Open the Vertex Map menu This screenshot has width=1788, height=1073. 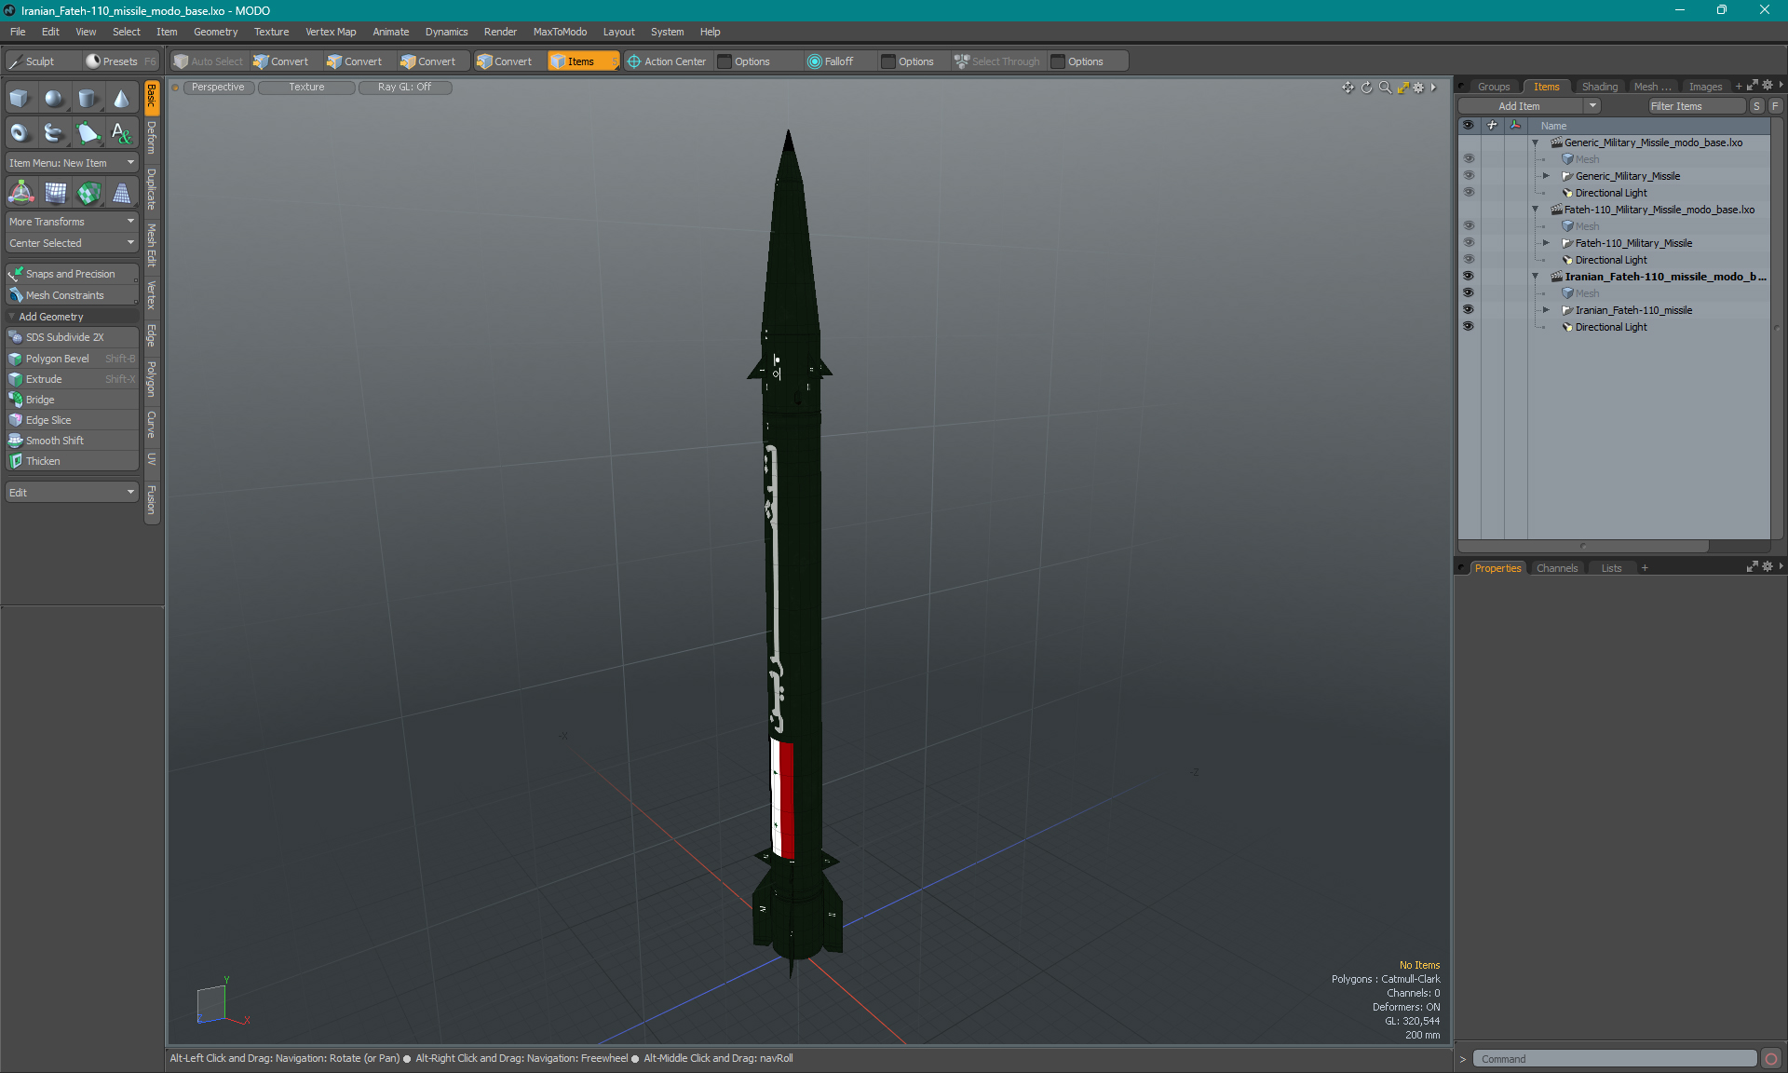331,32
